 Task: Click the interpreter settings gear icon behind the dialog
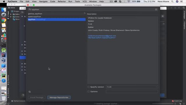click(x=163, y=16)
